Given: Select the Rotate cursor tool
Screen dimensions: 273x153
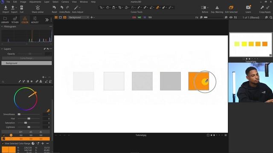Looking at the screenshot, I should click(126, 8).
